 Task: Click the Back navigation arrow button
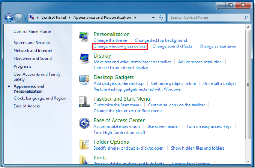tap(9, 17)
